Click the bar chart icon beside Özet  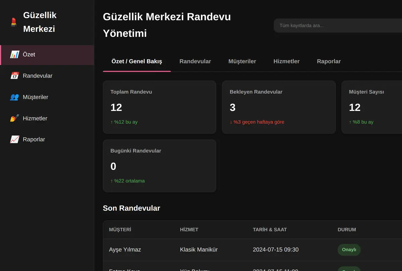tap(15, 54)
